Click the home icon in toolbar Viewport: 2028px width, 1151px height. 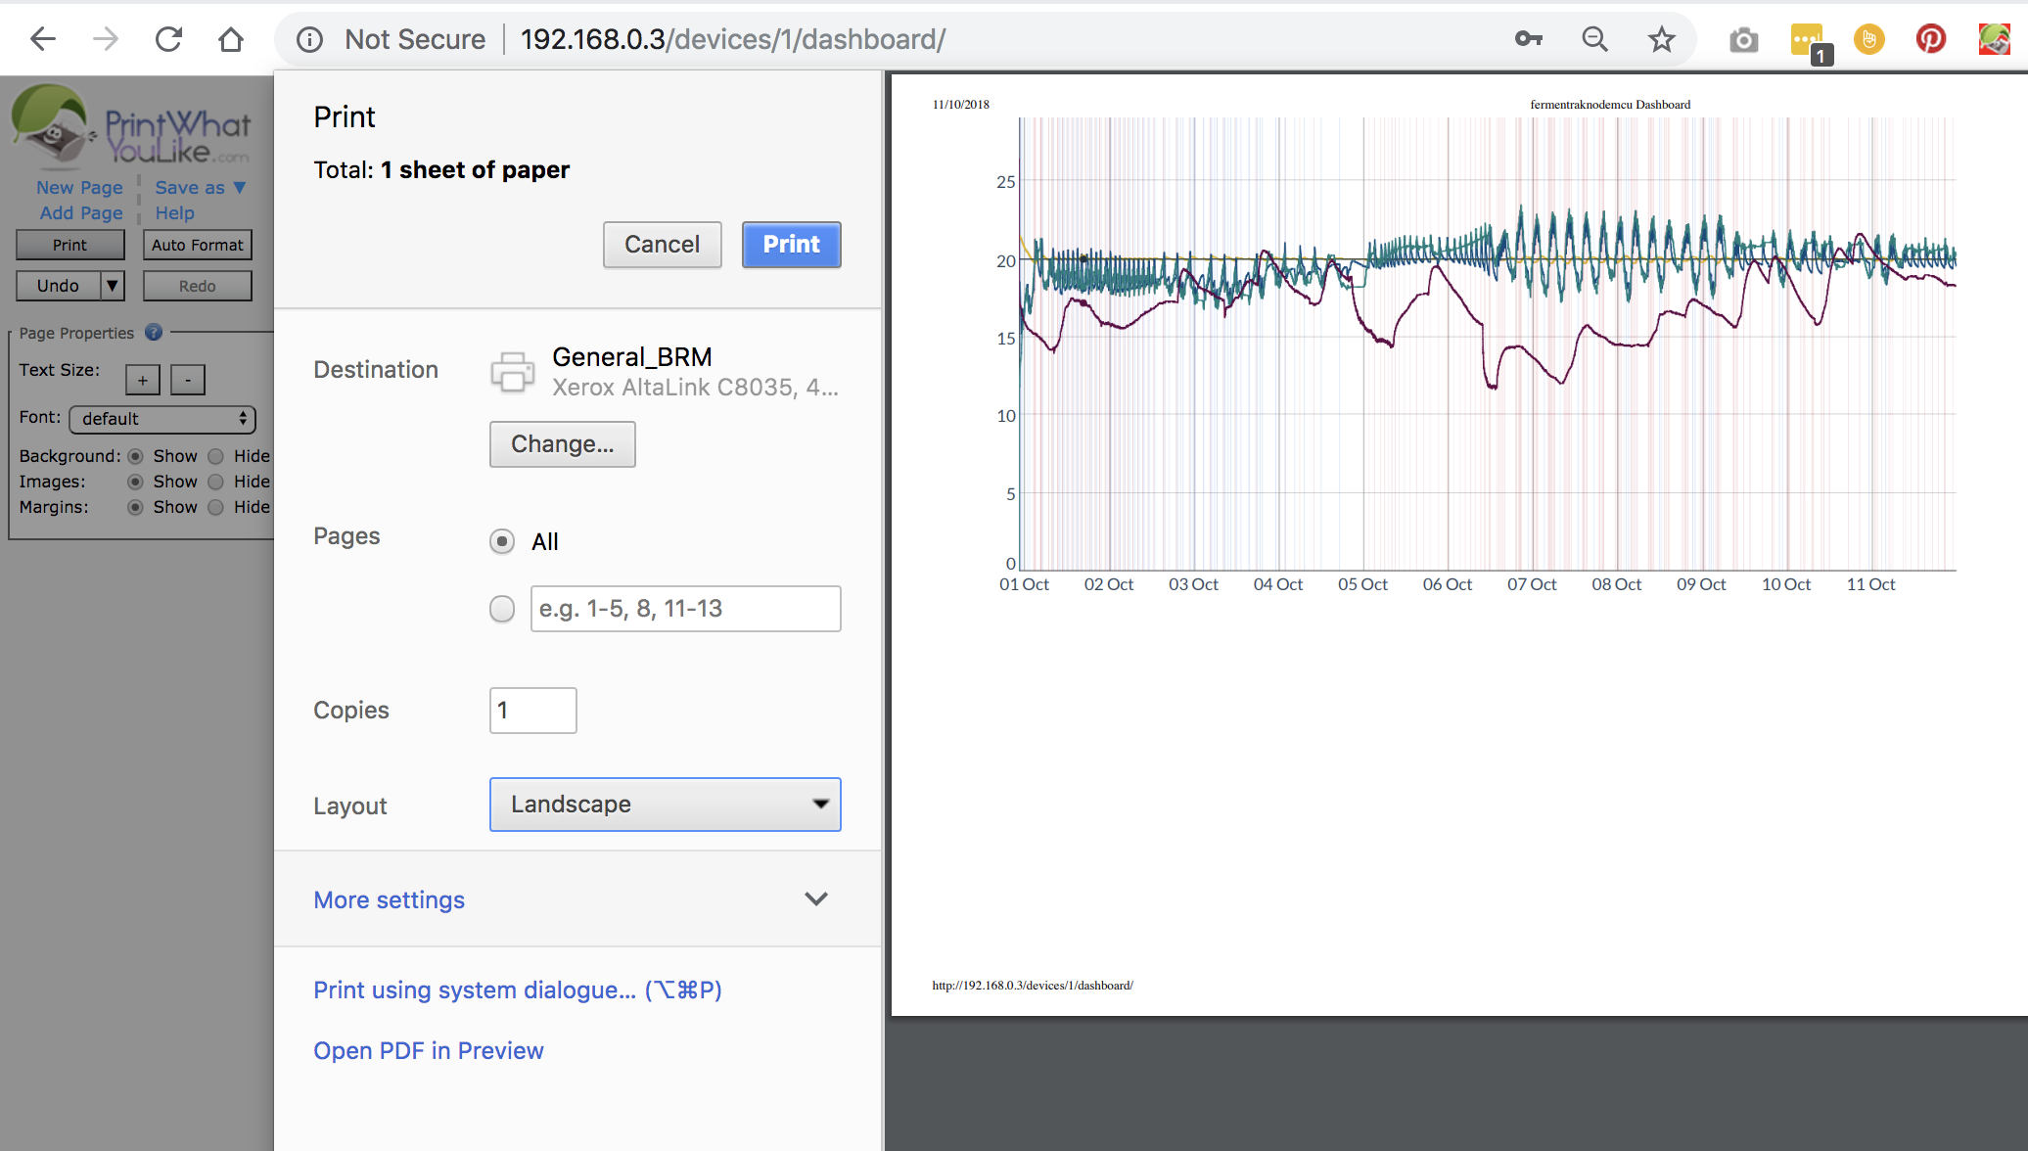coord(231,39)
